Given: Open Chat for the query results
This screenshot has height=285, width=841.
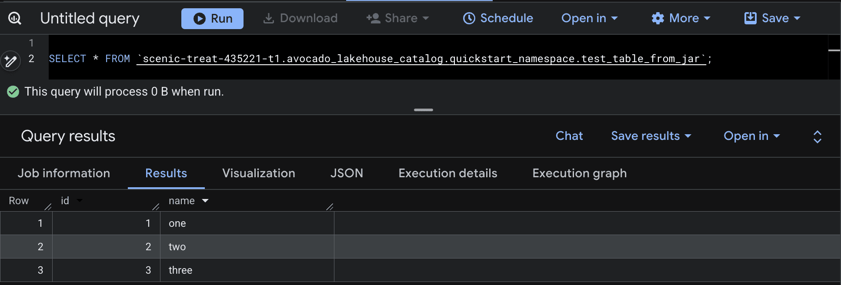Looking at the screenshot, I should (569, 136).
